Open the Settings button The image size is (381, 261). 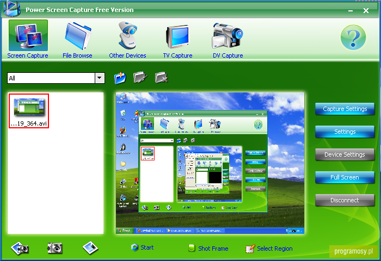point(345,132)
